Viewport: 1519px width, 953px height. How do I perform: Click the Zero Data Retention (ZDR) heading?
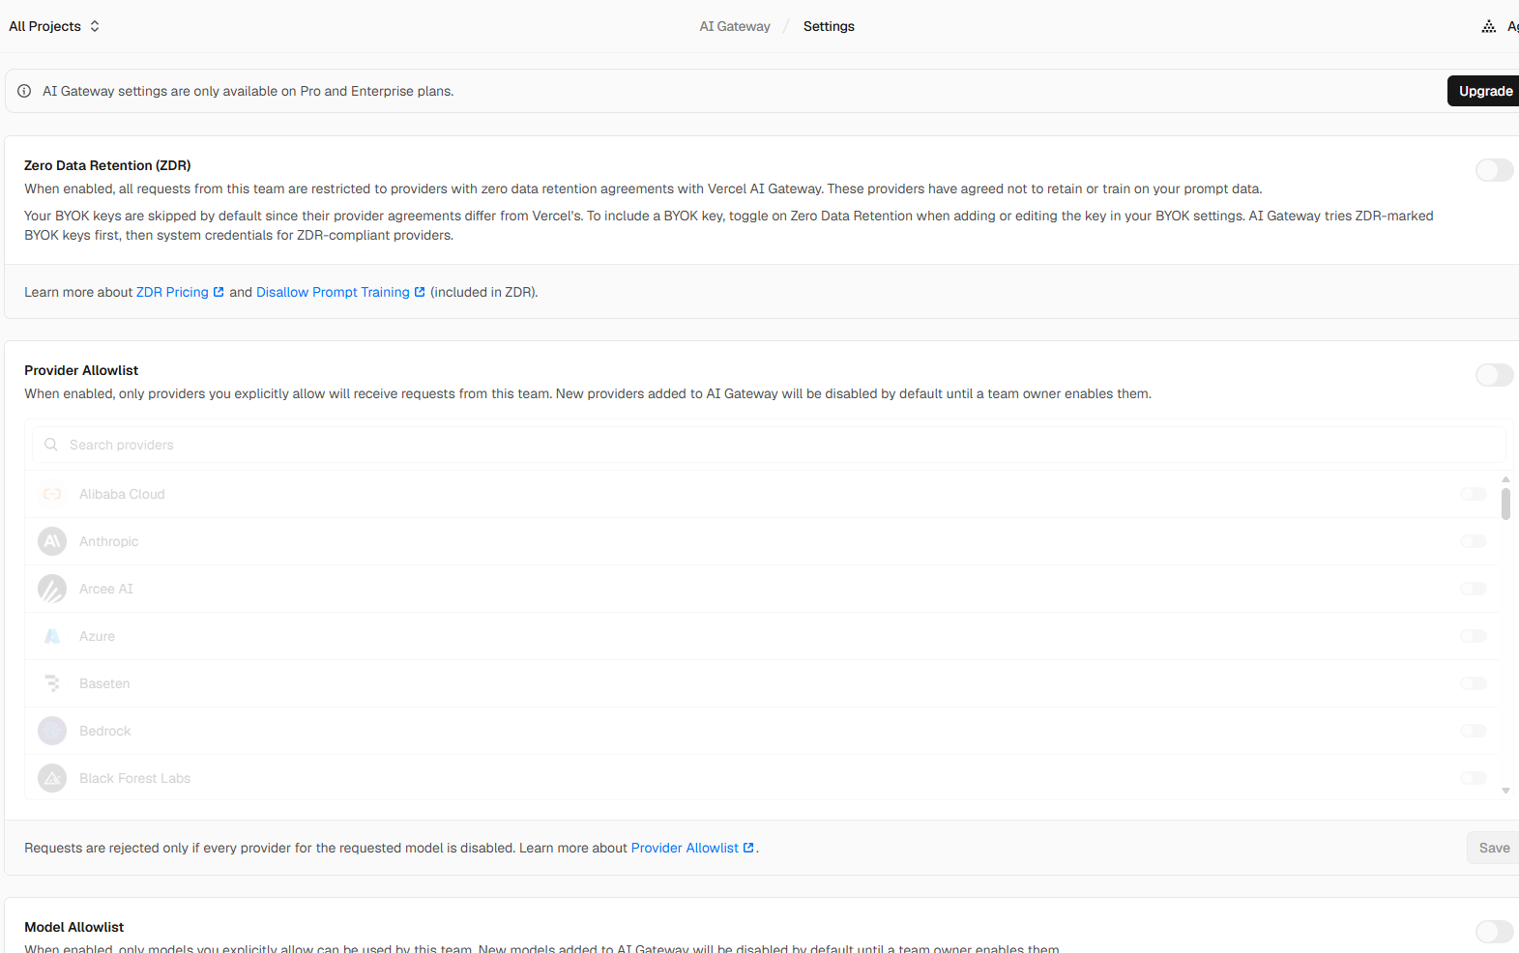107,165
